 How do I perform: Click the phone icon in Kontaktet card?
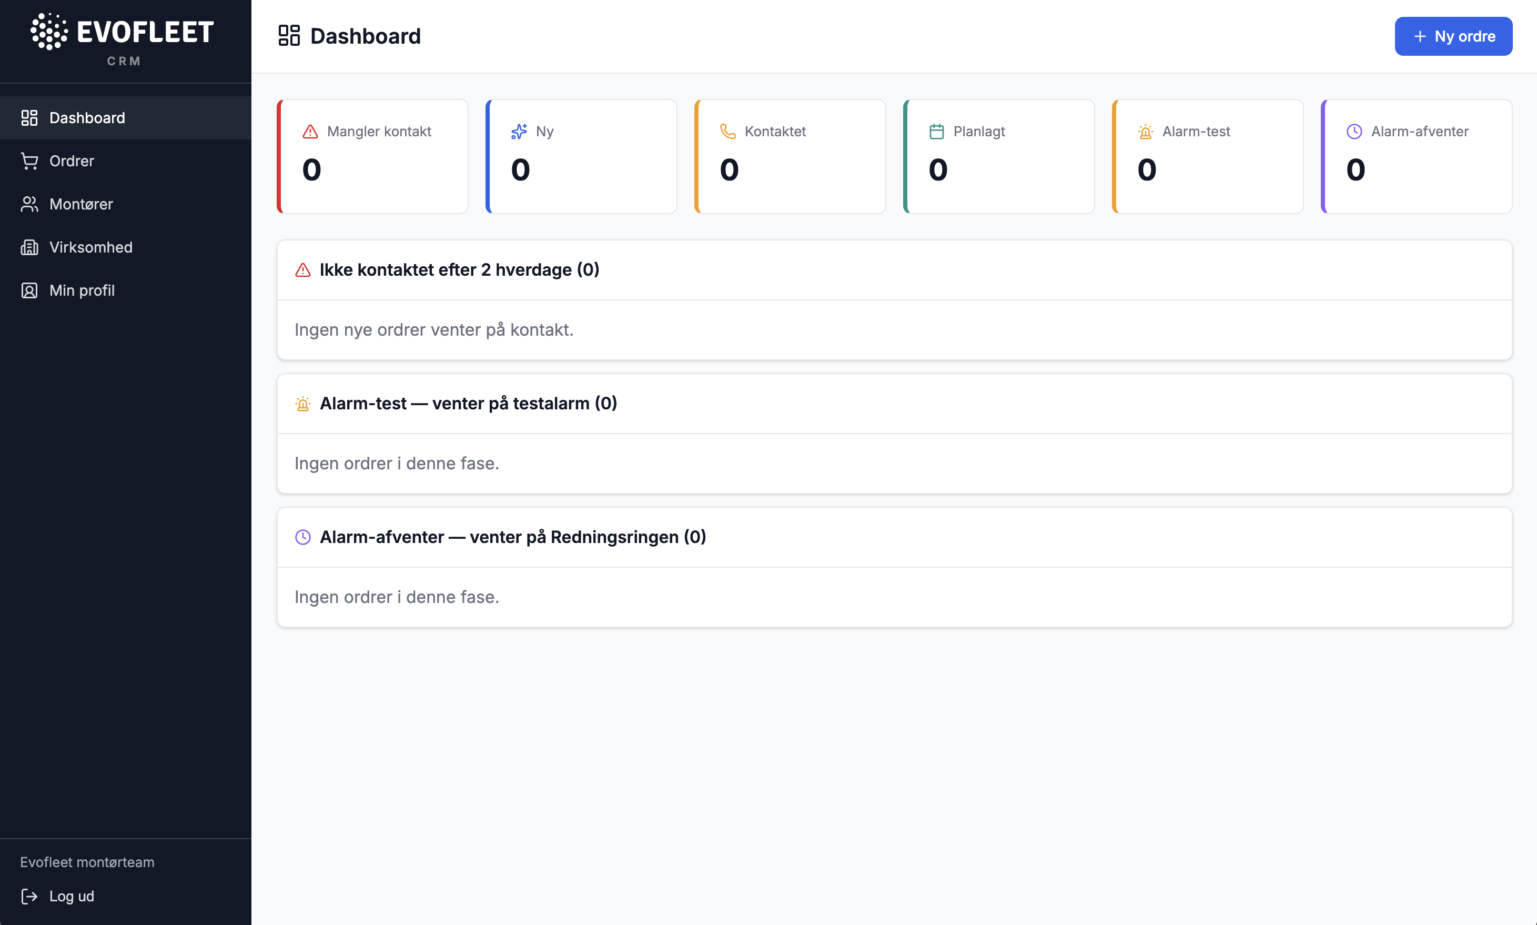pos(727,132)
